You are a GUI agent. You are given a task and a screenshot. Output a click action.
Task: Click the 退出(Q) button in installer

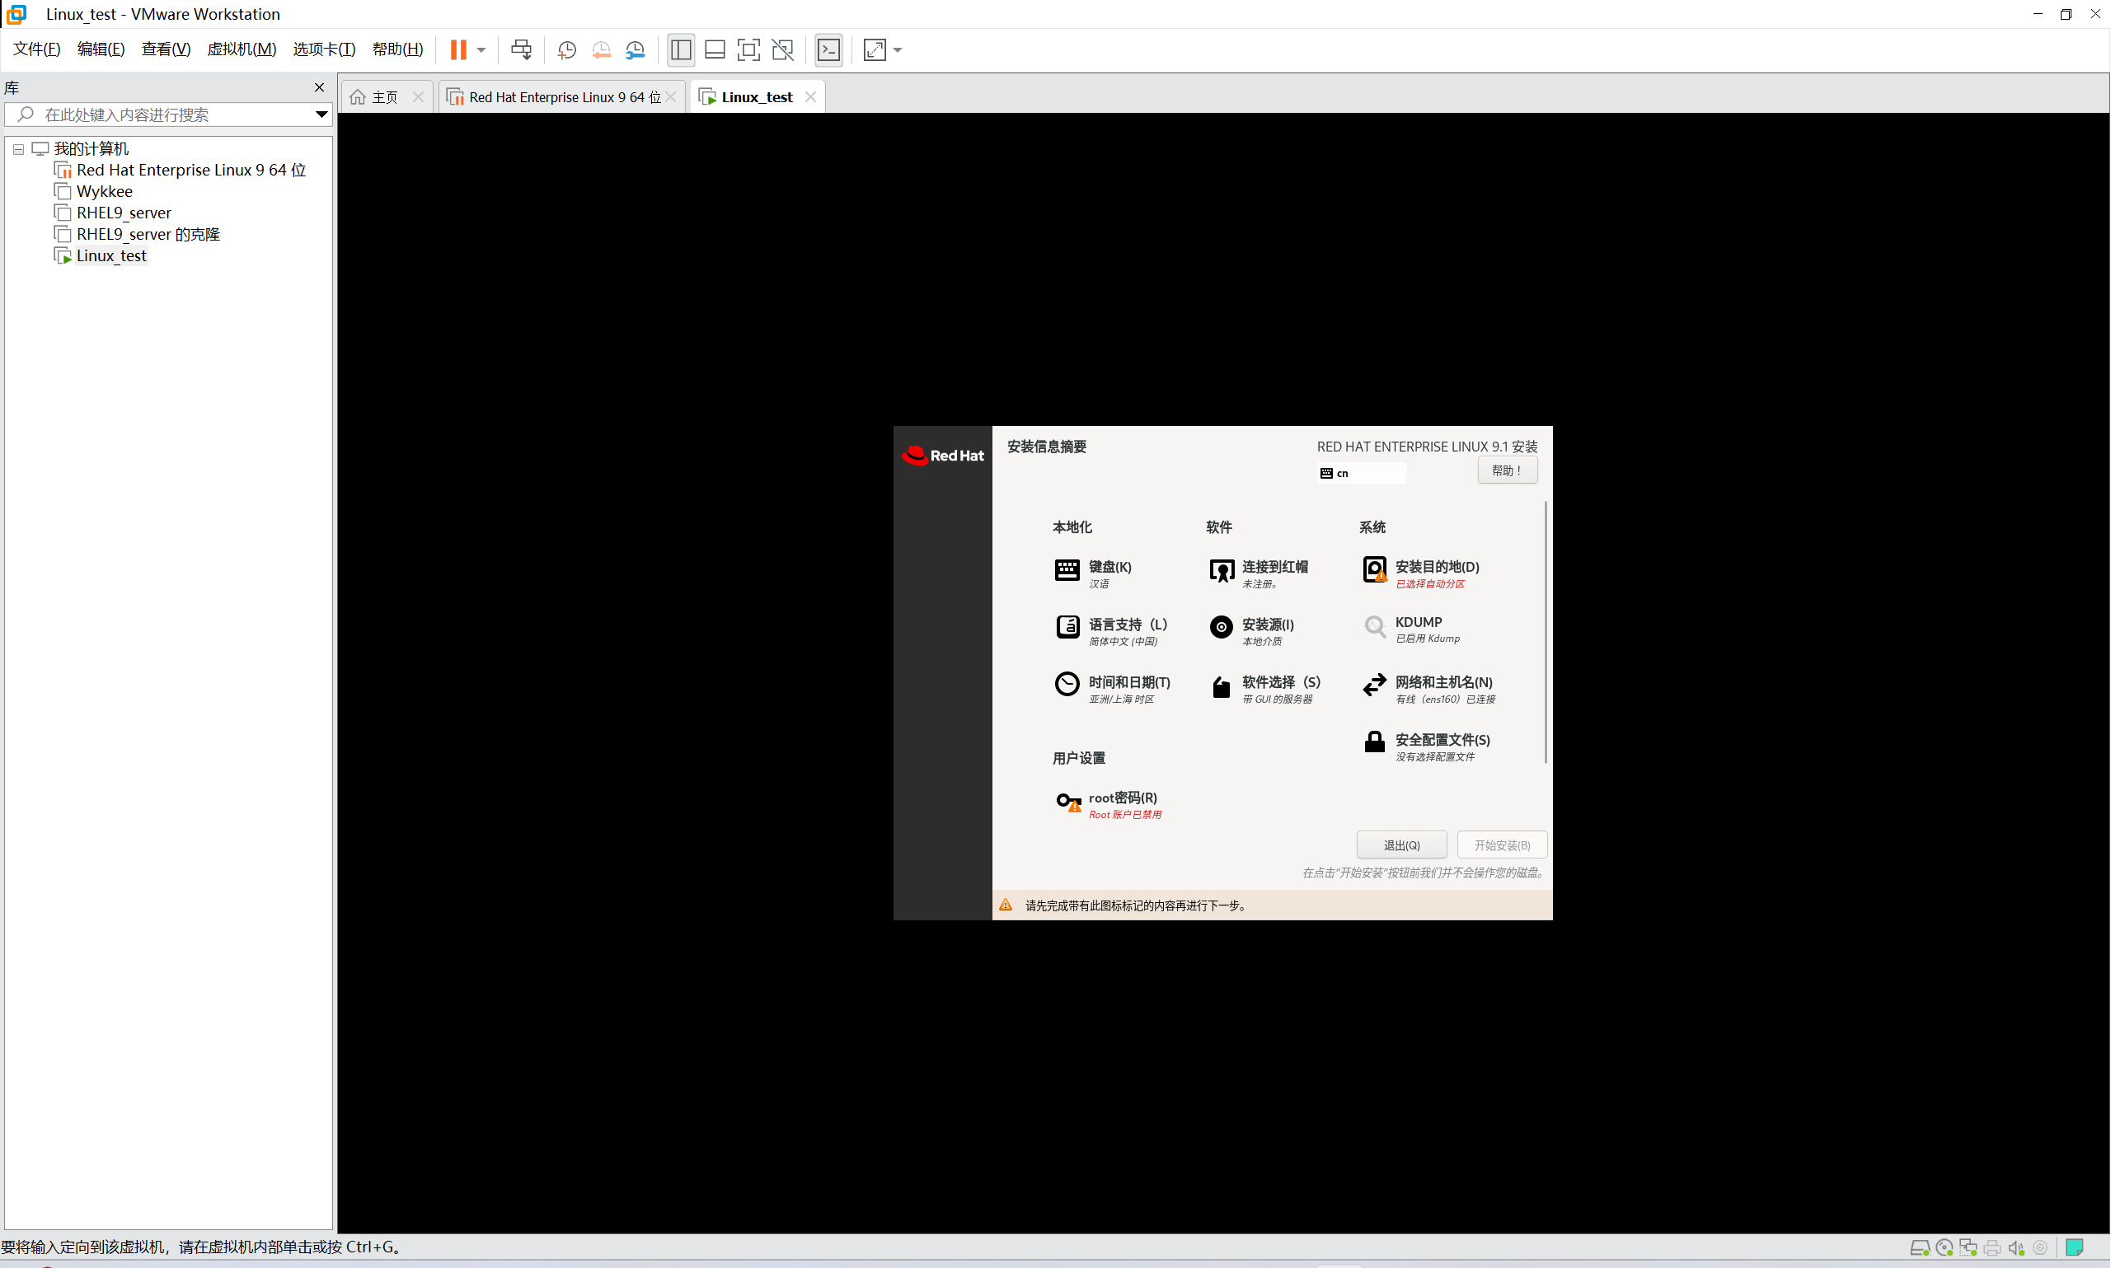coord(1400,845)
